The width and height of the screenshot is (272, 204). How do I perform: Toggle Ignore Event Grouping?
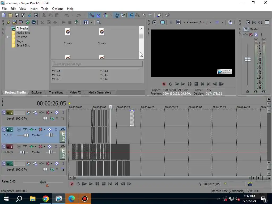[x=123, y=15]
